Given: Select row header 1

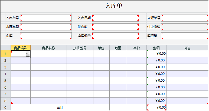Looking at the screenshot, I should (x=5, y=54).
